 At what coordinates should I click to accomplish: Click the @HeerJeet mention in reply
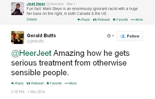tap(31, 53)
